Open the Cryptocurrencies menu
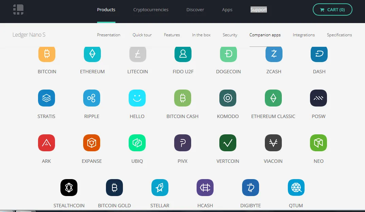This screenshot has height=212, width=365. pos(151,9)
